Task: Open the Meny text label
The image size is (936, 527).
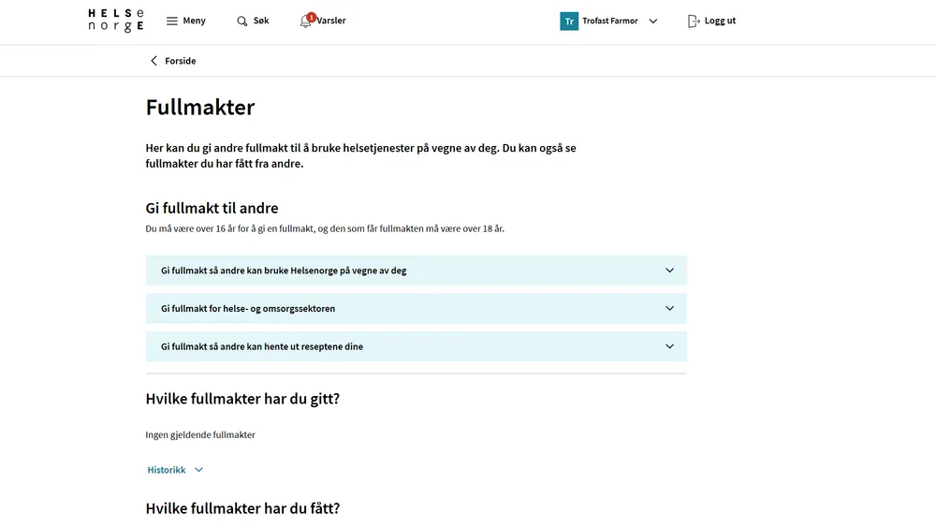Action: tap(194, 21)
